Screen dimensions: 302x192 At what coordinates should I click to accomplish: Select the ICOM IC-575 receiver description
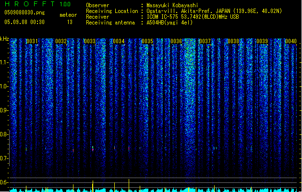click(x=193, y=17)
